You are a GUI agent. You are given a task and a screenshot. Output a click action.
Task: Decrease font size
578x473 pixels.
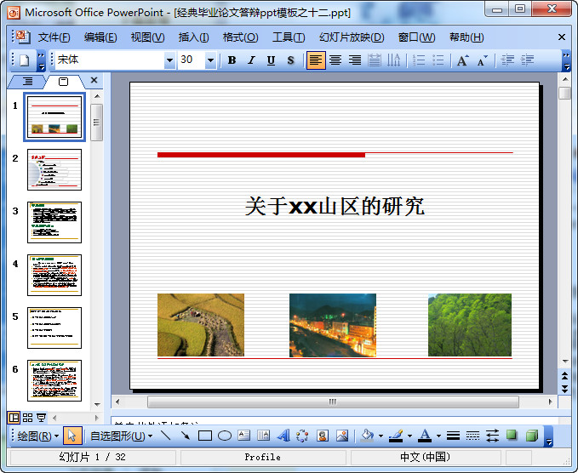tap(482, 60)
